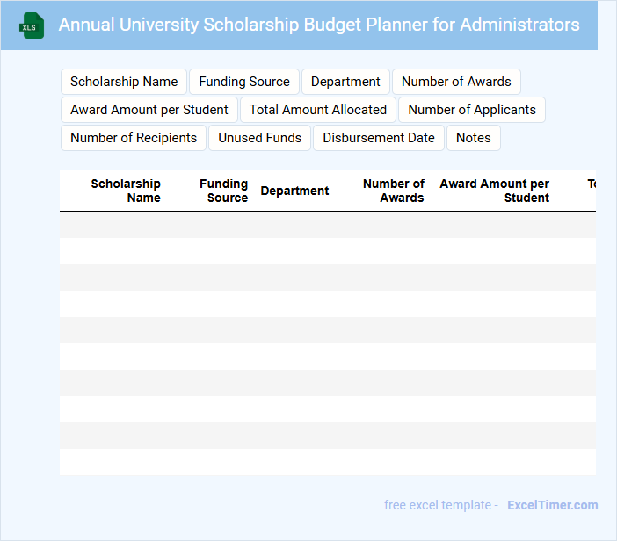
Task: Select the Scholarship Name tag
Action: point(124,82)
